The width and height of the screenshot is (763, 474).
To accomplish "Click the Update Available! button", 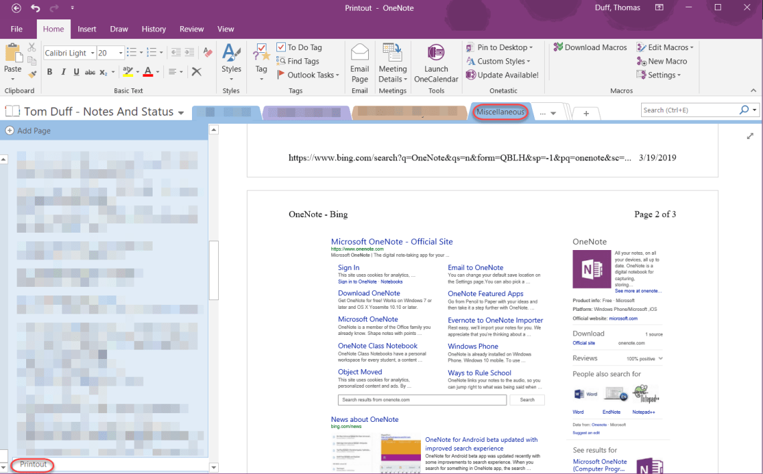I will tap(503, 75).
